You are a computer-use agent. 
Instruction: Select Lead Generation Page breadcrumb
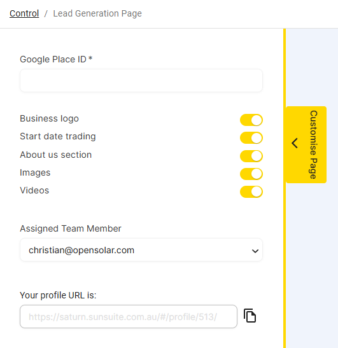97,13
